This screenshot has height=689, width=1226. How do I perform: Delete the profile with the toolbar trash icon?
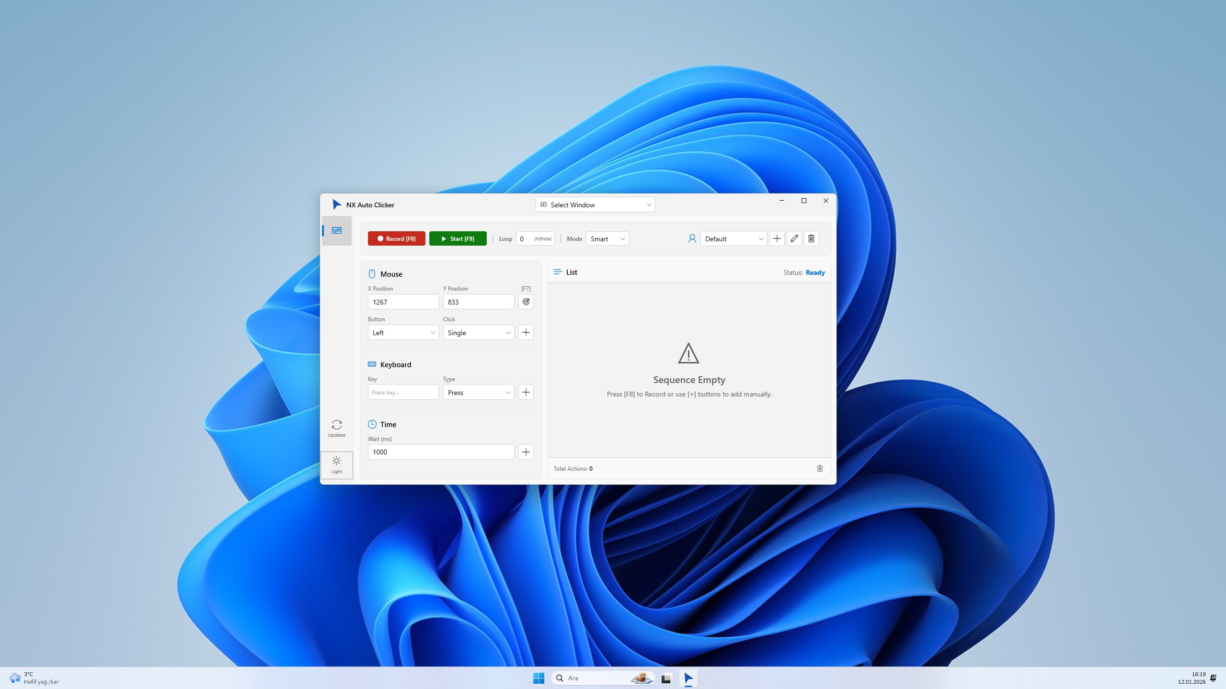coord(811,238)
